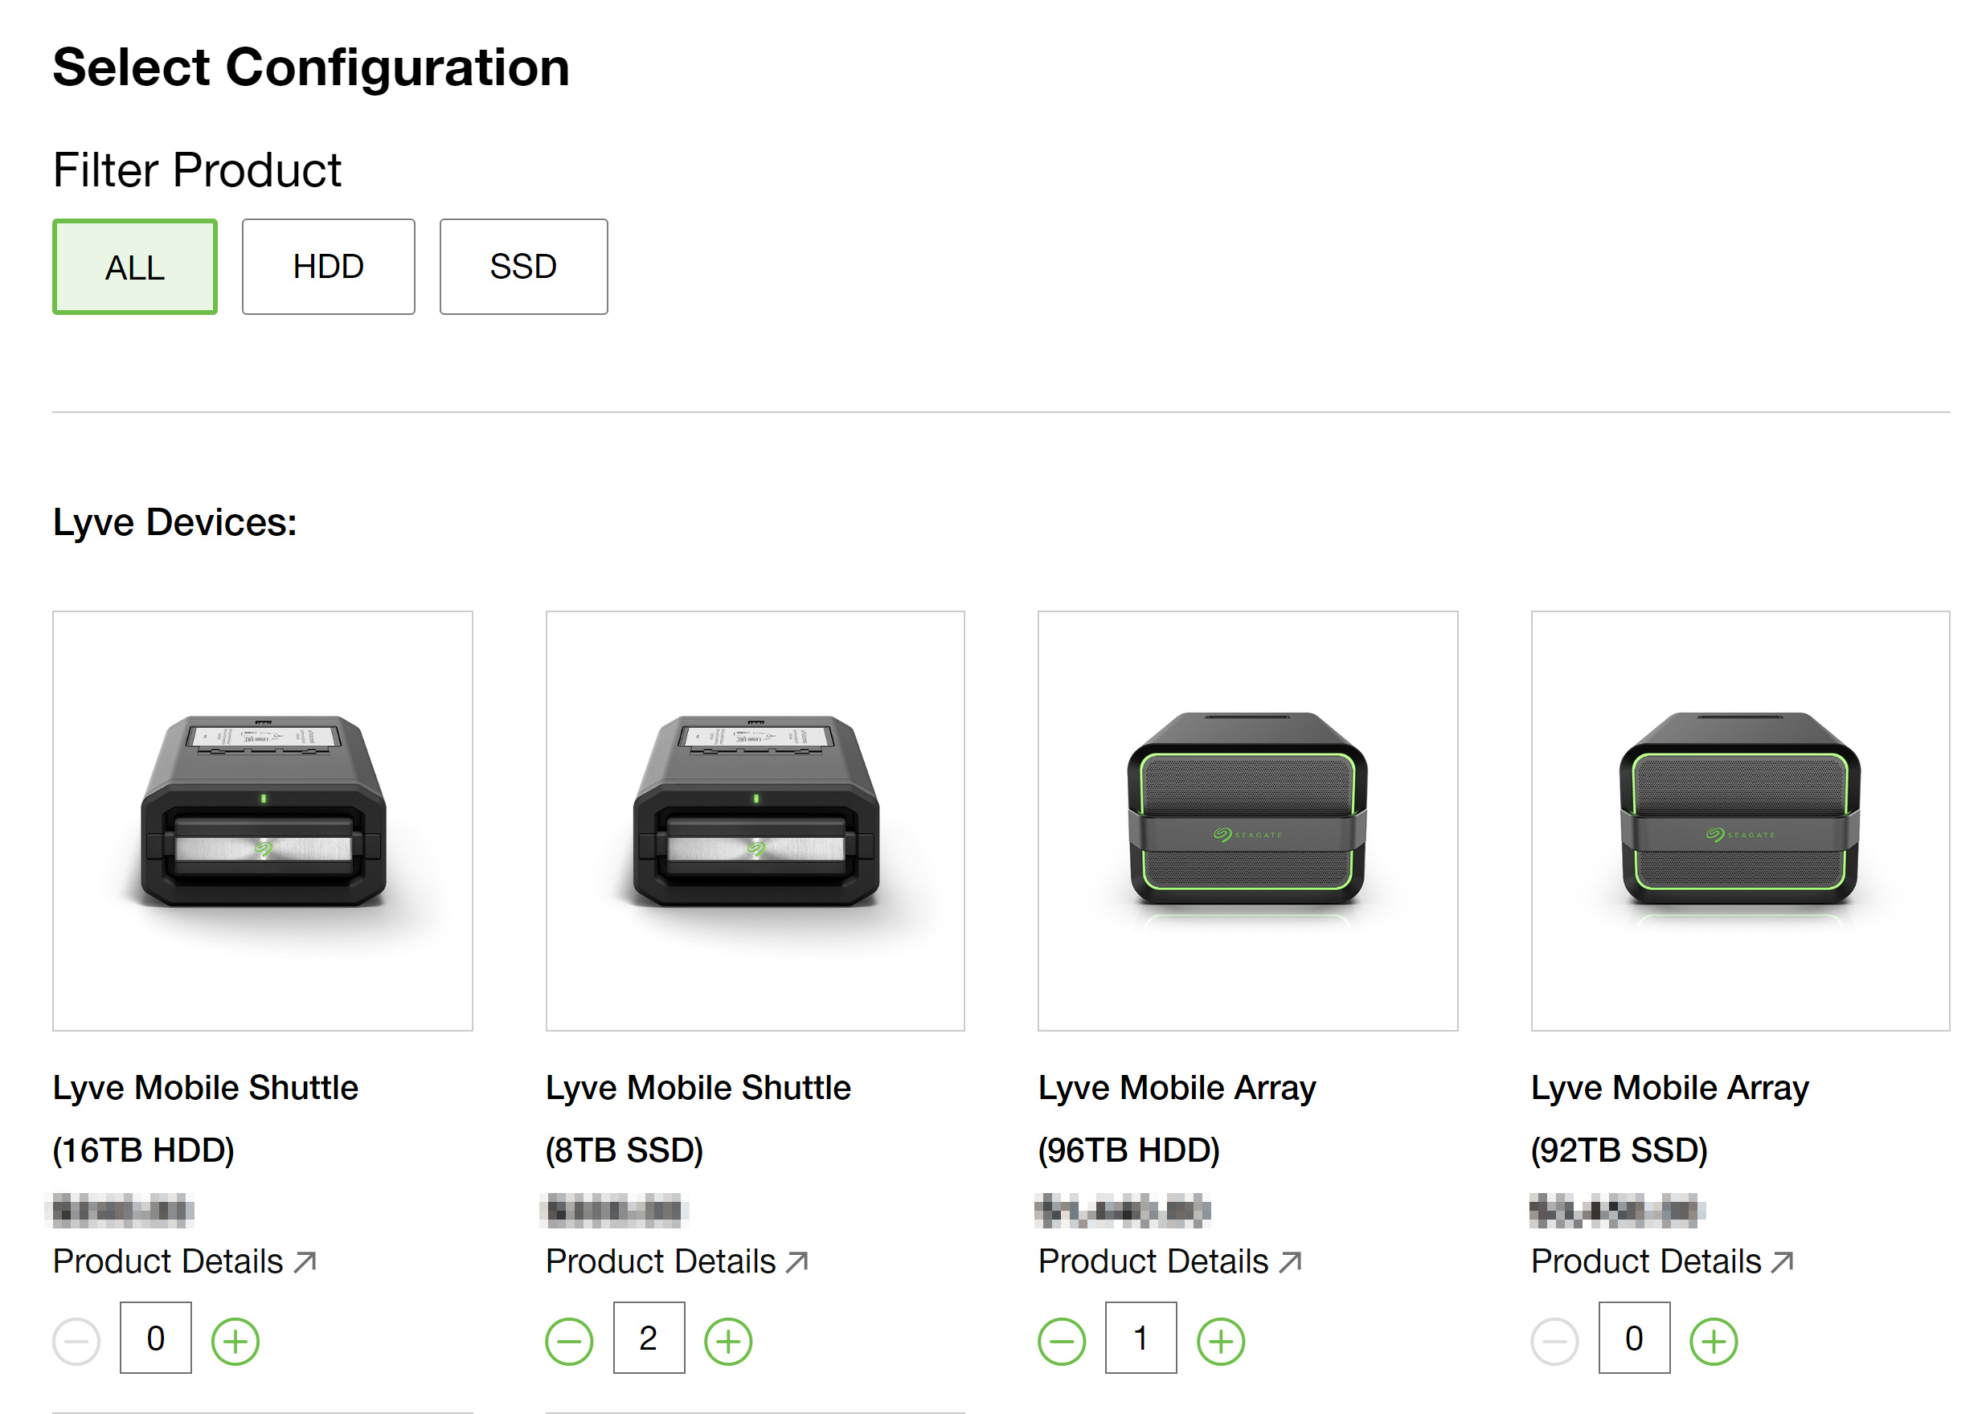
Task: Decrease quantity of 16TB HDD Shuttle
Action: click(x=76, y=1341)
